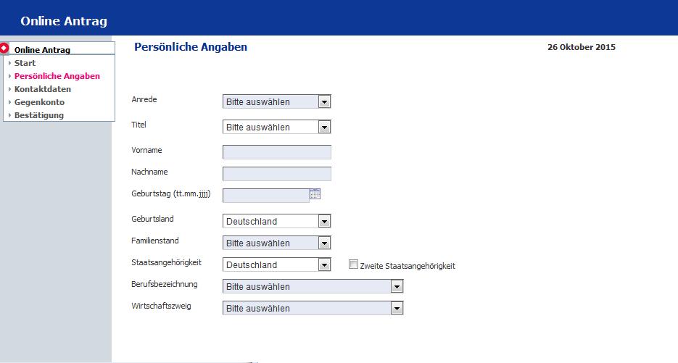Open the Berufsbezeichnung dropdown
This screenshot has width=678, height=363.
[x=313, y=286]
